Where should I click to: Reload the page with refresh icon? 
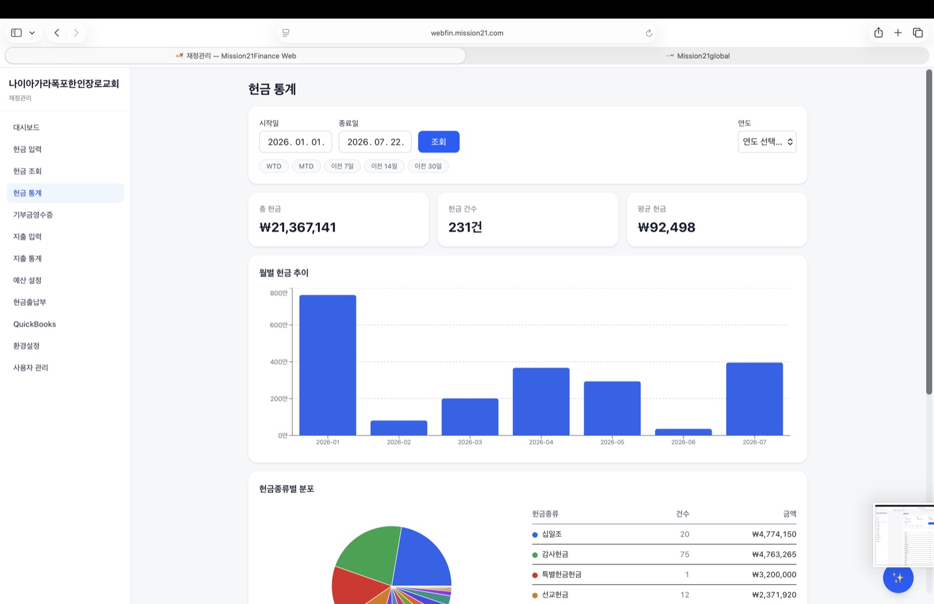pos(649,33)
